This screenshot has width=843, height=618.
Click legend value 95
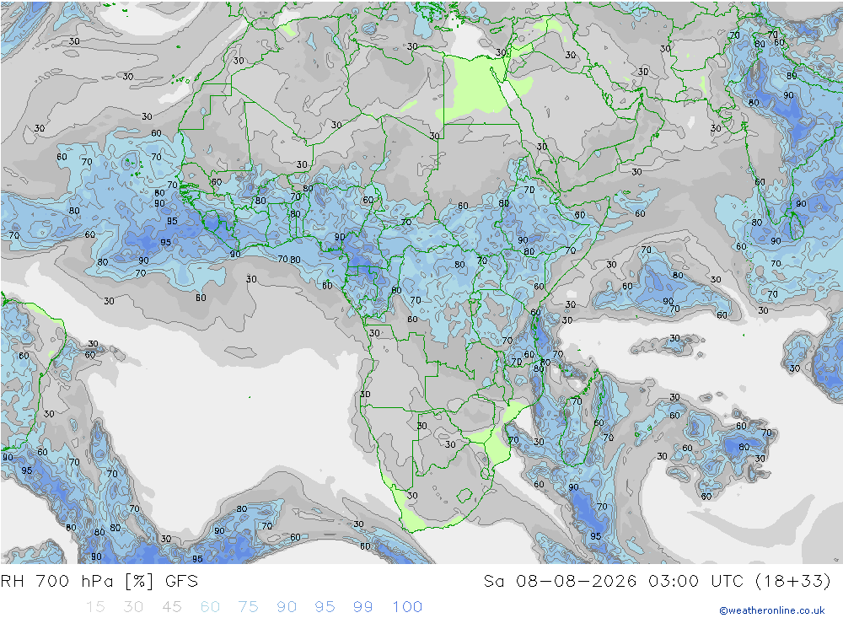point(325,607)
